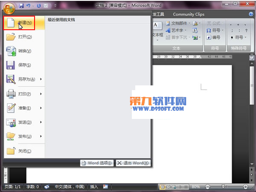Toggle the ruler button above scrollbar
Image resolution: width=256 pixels, height=192 pixels.
coord(252,57)
